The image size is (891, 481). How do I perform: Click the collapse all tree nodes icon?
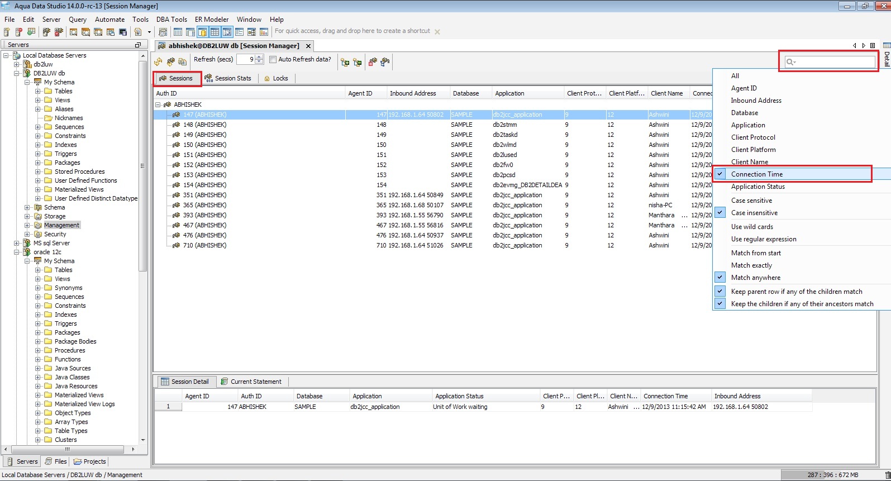point(358,62)
